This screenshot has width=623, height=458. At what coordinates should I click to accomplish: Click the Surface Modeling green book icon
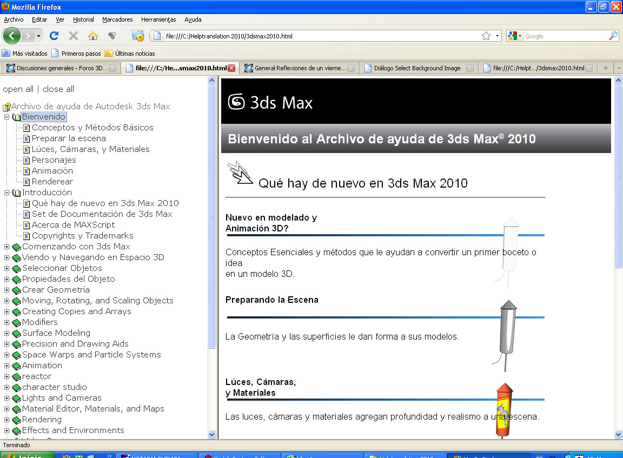point(17,333)
